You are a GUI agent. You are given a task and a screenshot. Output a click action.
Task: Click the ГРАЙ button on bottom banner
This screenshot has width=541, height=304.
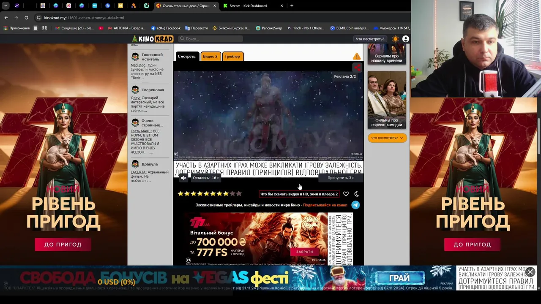[x=399, y=278]
